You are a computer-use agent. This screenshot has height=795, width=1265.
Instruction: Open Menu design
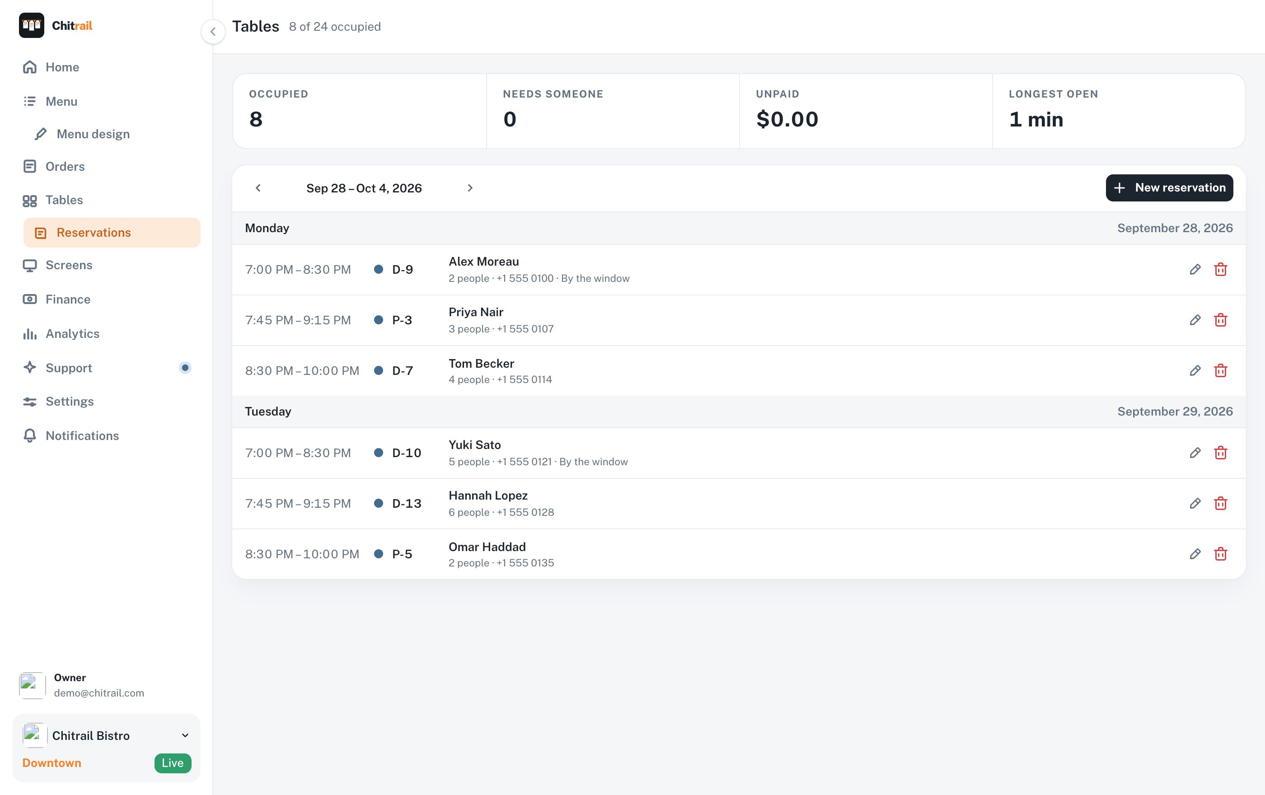[x=112, y=134]
